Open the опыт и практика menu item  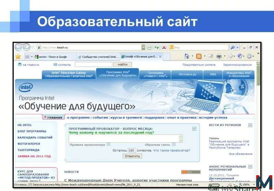click(182, 118)
